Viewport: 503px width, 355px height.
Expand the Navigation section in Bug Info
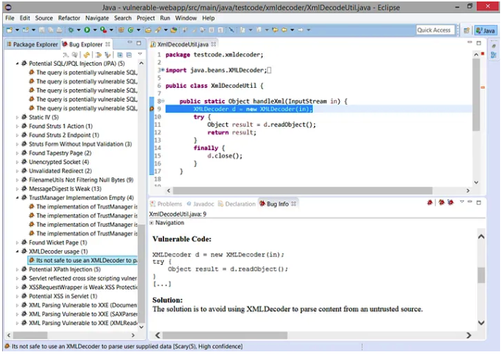click(x=152, y=223)
